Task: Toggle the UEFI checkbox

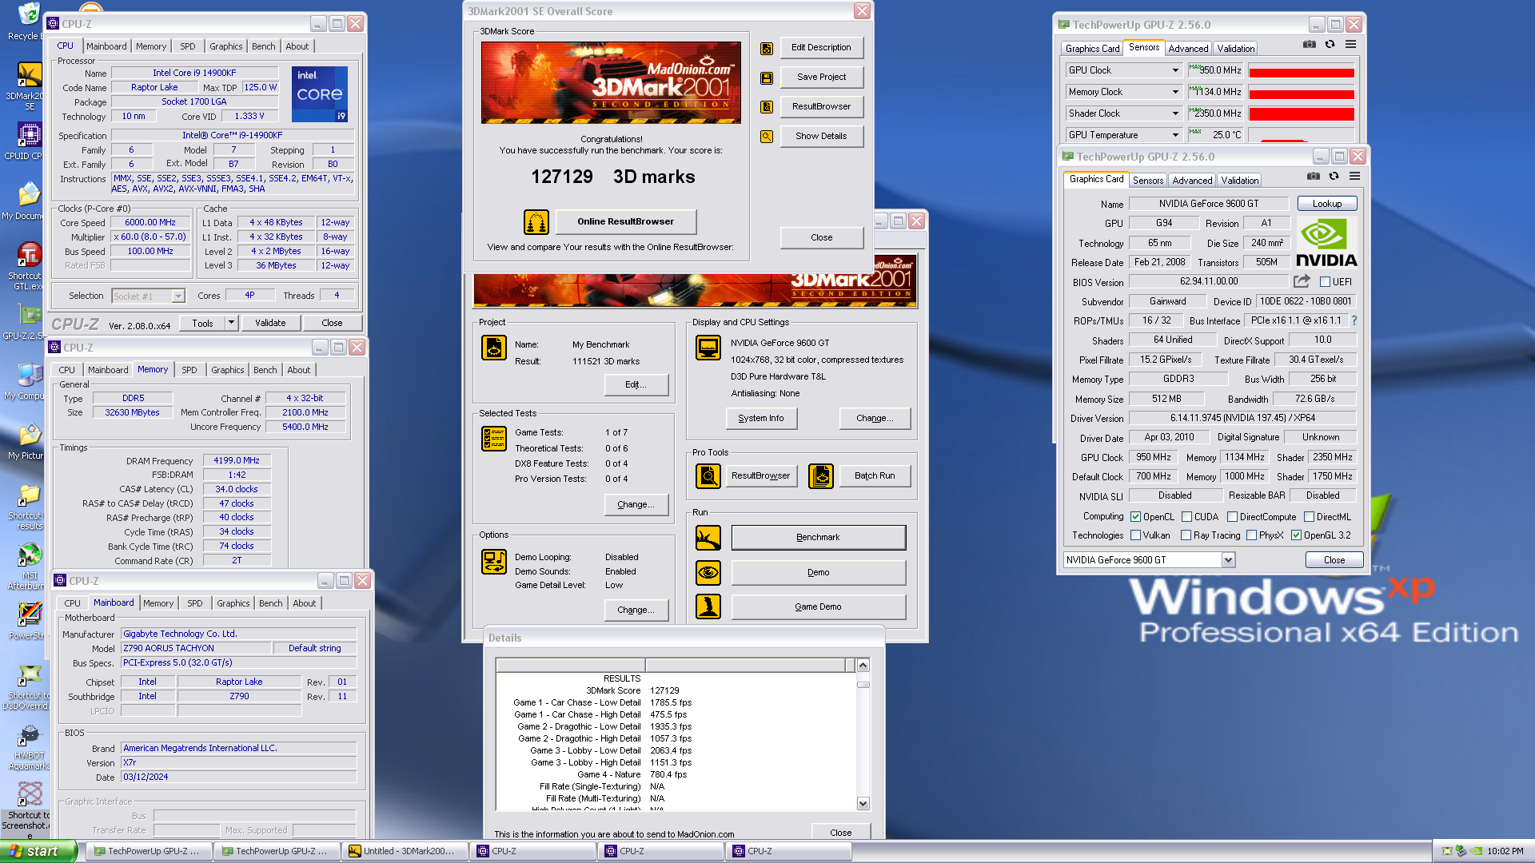Action: pos(1325,282)
